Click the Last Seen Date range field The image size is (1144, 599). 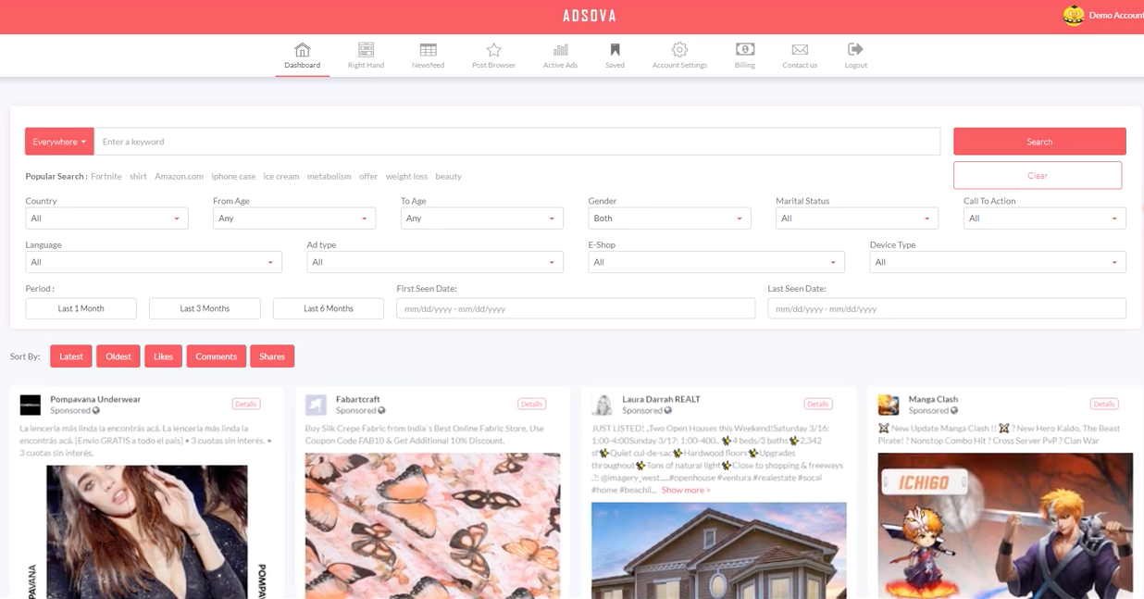tap(947, 308)
